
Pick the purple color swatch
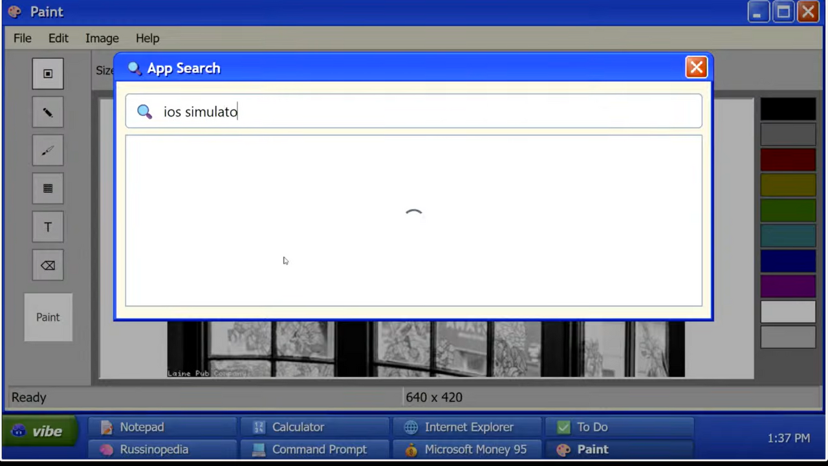[788, 285]
